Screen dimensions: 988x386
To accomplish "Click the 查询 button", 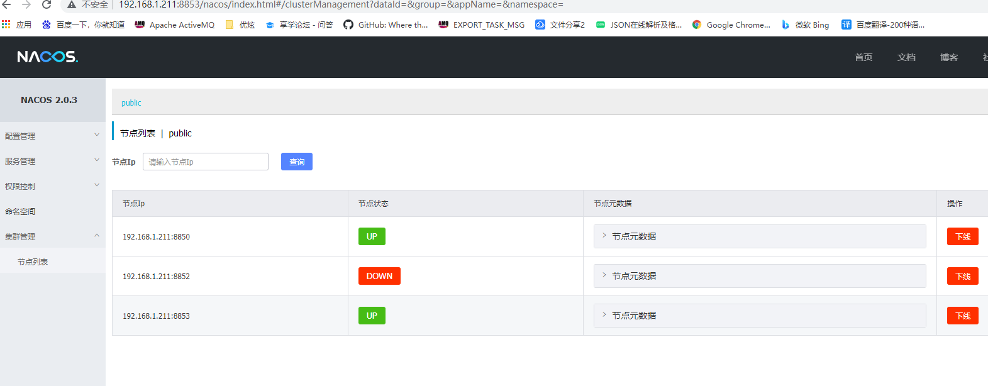I will click(297, 162).
